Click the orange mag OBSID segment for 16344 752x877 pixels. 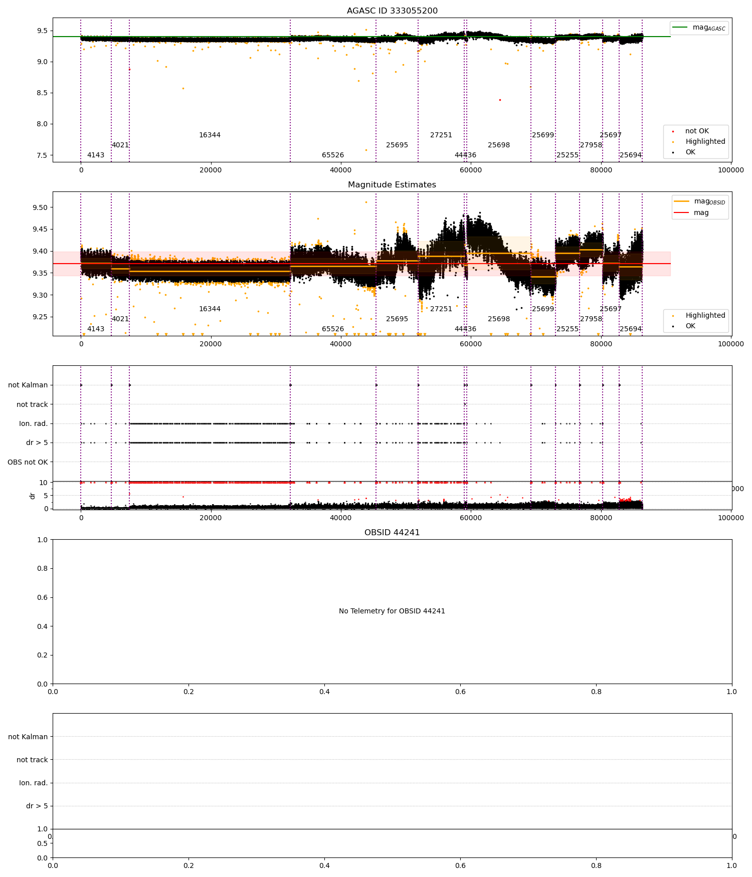click(x=210, y=271)
